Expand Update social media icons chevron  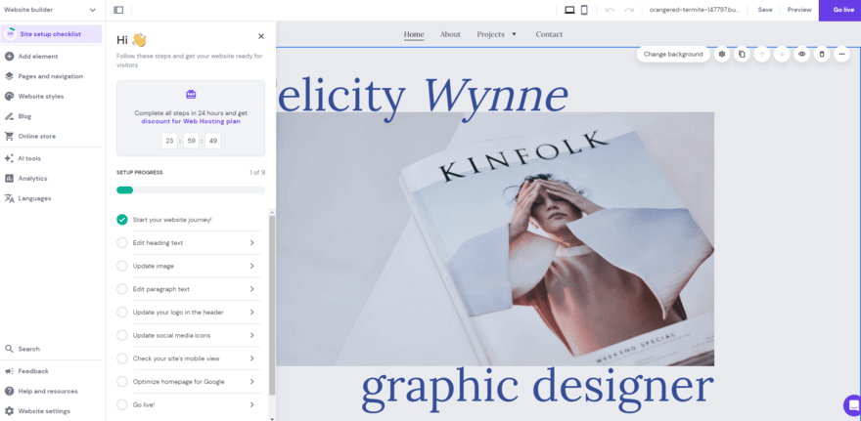coord(252,335)
